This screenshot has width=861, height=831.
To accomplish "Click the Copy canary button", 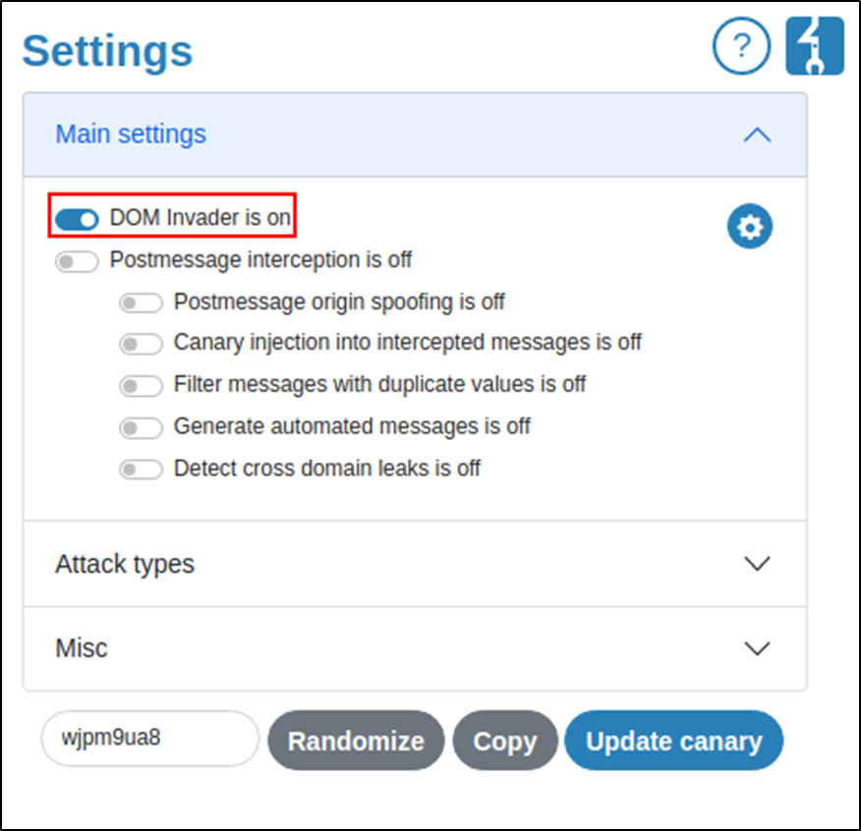I will tap(505, 741).
